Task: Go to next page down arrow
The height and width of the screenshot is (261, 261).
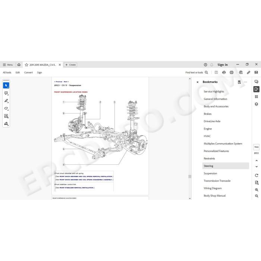Action: 257,166
